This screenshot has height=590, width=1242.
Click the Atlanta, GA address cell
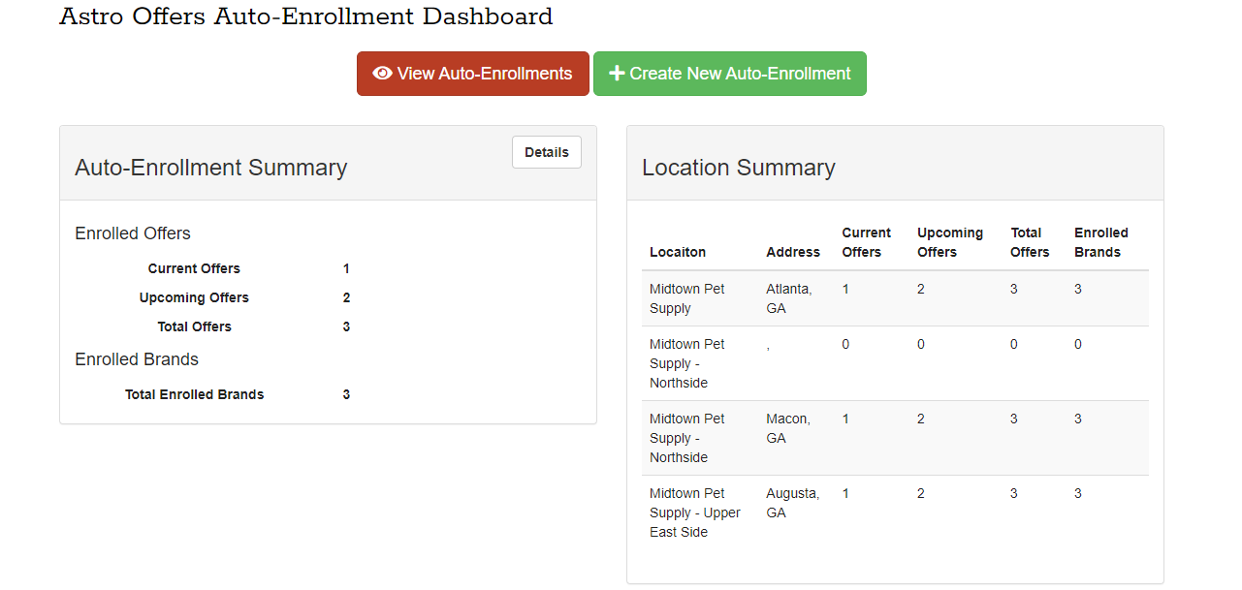[788, 298]
